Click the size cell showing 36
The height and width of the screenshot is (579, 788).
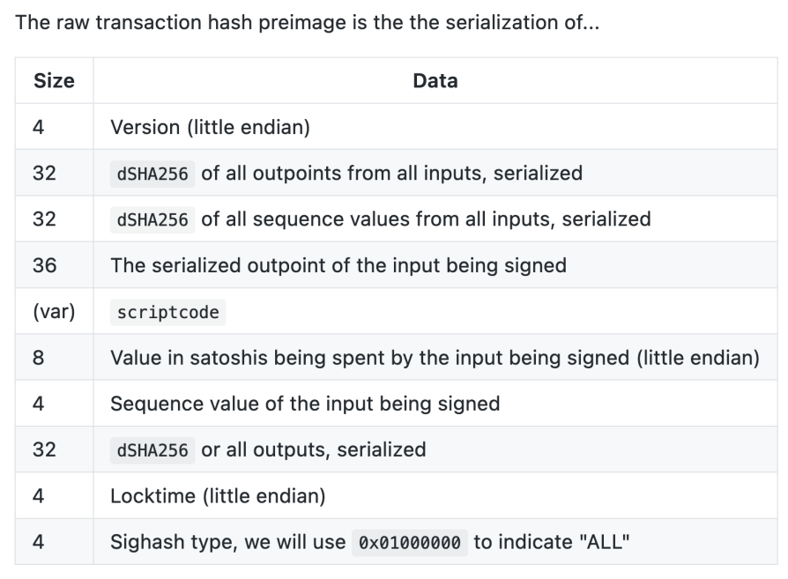click(x=44, y=265)
